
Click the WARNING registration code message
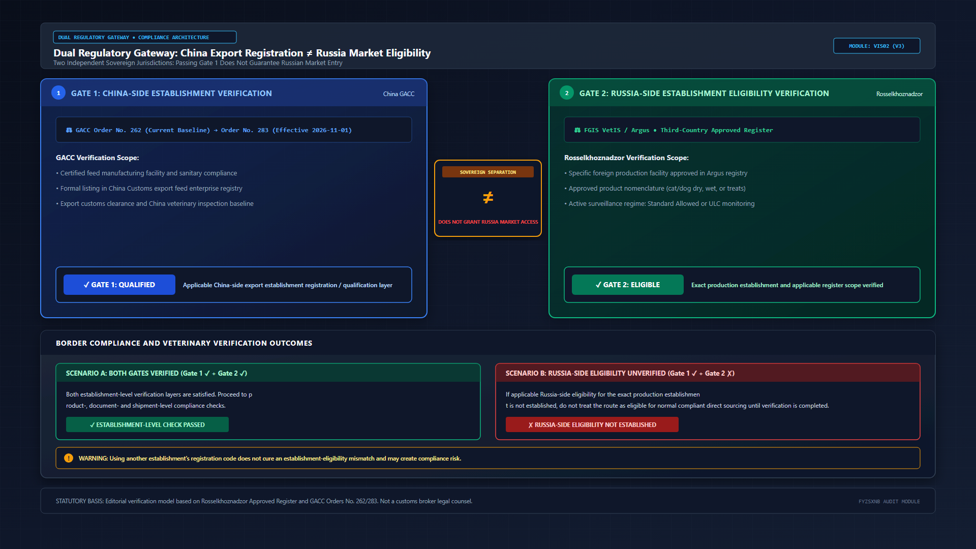pos(270,459)
